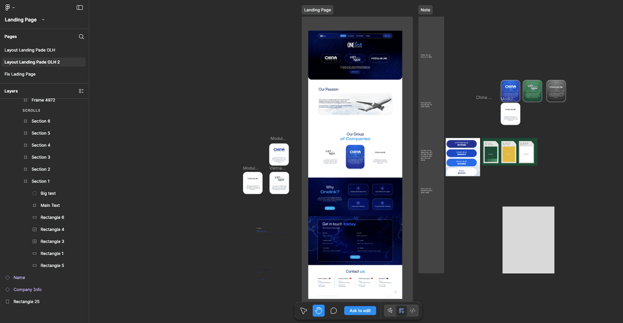
Task: Select the Comment tool
Action: 333,311
